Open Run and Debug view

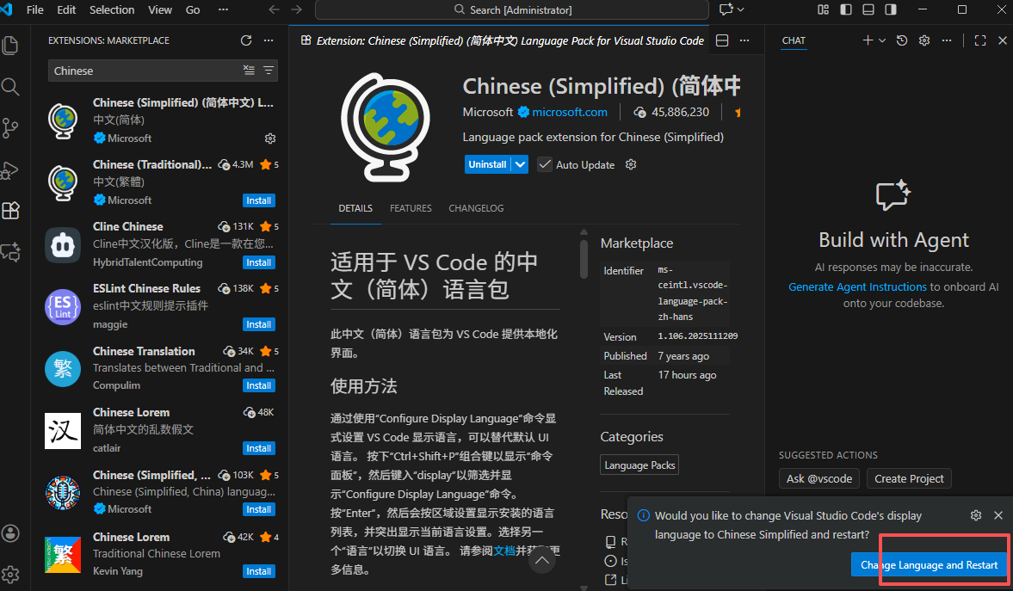point(10,169)
